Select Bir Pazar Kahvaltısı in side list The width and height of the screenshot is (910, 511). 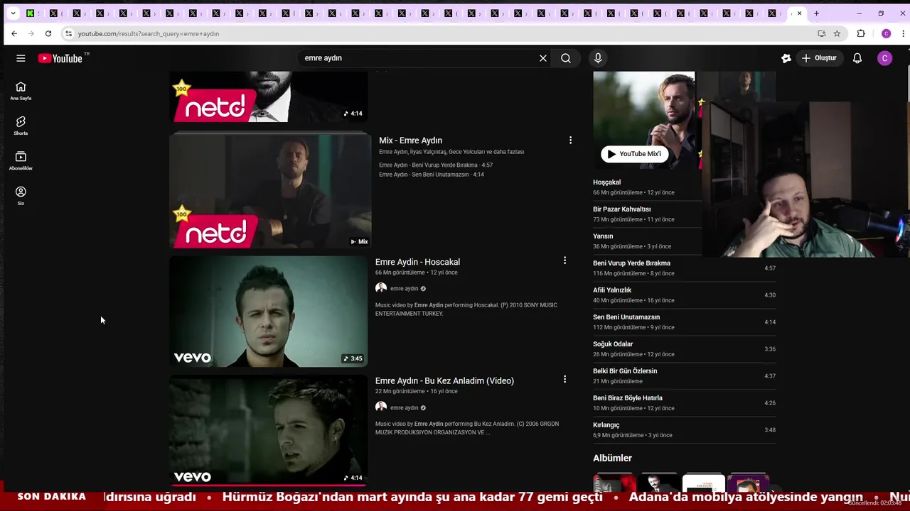point(622,209)
